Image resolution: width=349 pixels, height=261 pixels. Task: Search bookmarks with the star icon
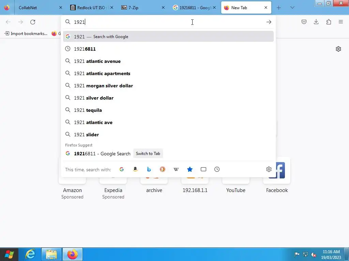(x=190, y=169)
